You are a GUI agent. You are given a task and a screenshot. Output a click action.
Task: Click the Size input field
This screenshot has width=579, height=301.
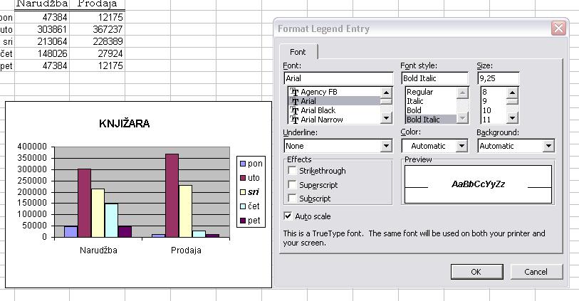[x=498, y=78]
